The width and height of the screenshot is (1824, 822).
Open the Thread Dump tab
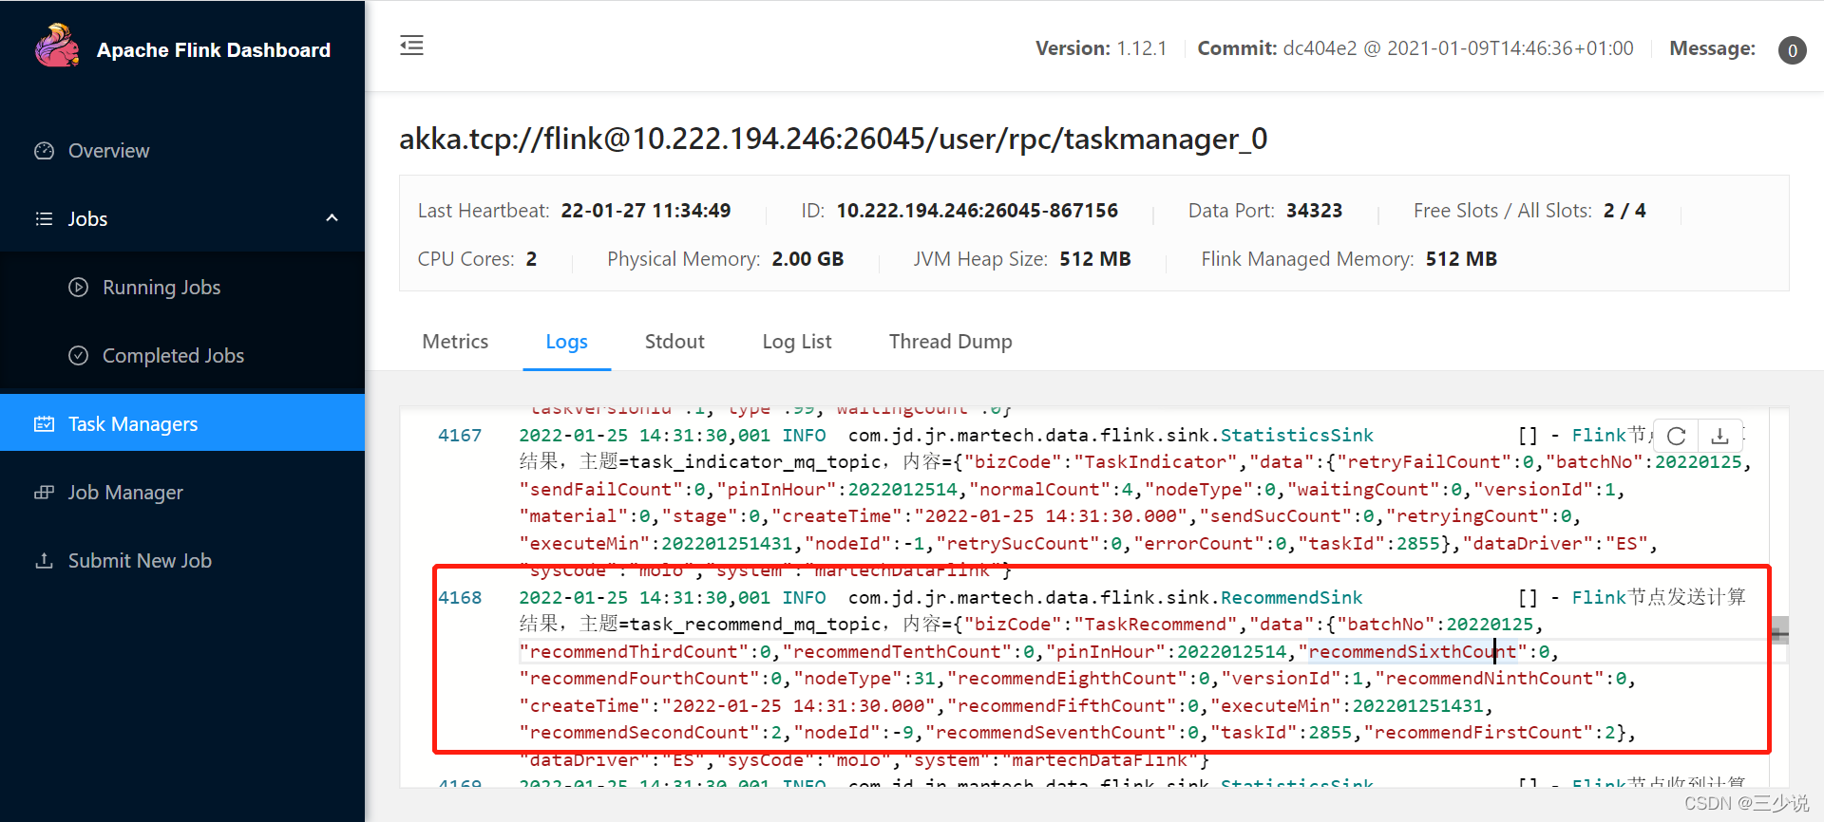point(951,342)
